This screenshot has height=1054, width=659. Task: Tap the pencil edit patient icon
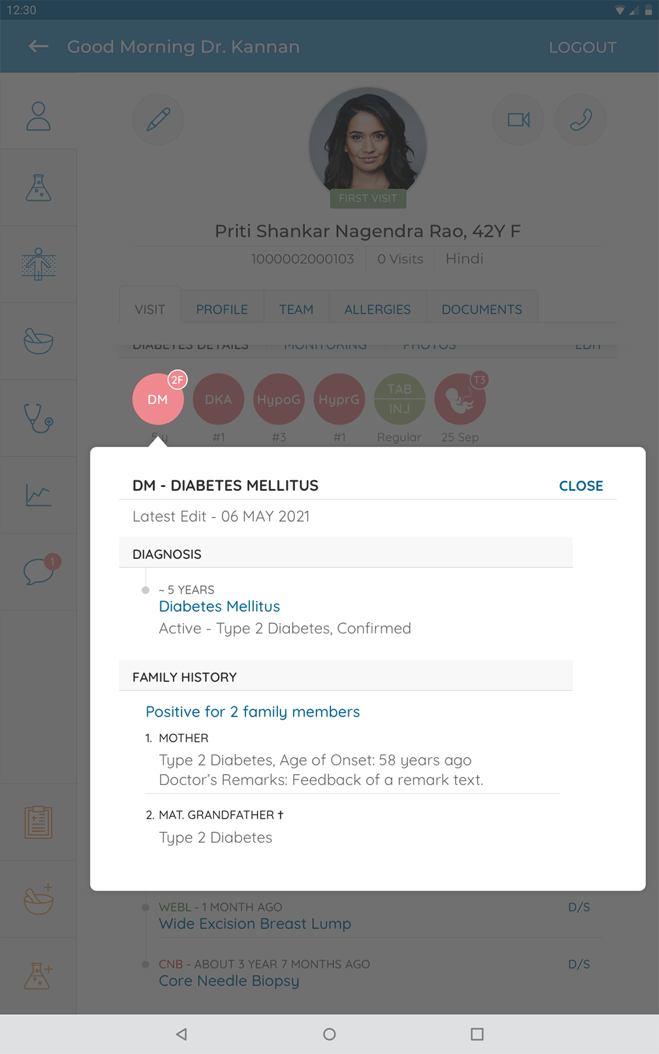[158, 120]
